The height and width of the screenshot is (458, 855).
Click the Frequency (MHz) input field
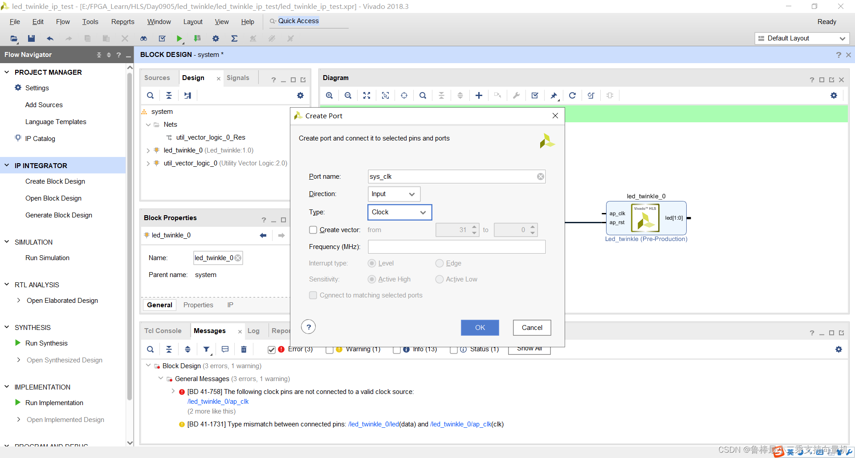click(456, 247)
